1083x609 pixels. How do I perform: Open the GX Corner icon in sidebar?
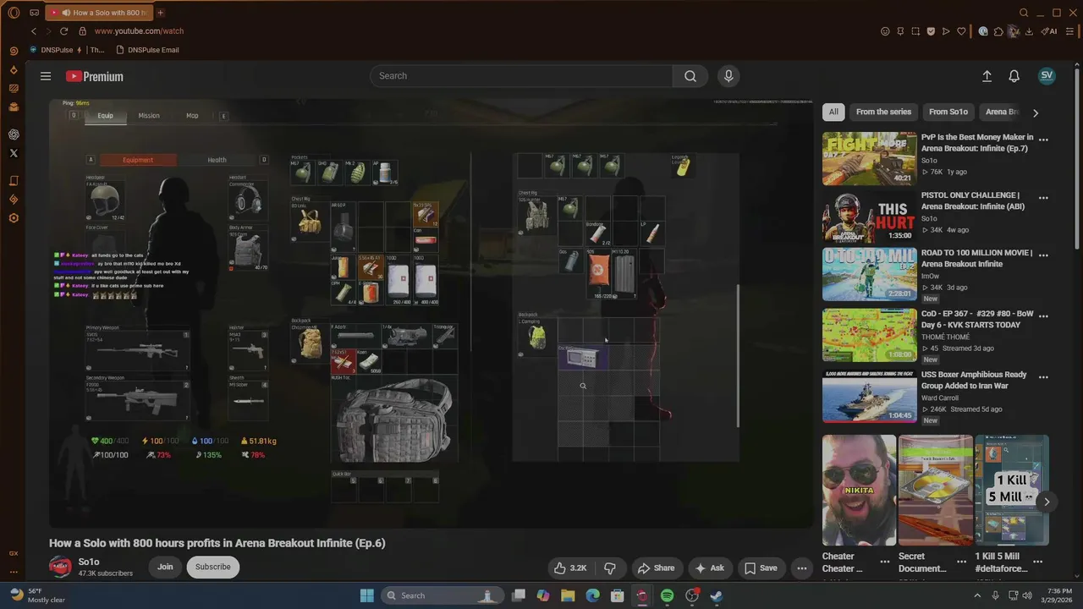tap(14, 553)
